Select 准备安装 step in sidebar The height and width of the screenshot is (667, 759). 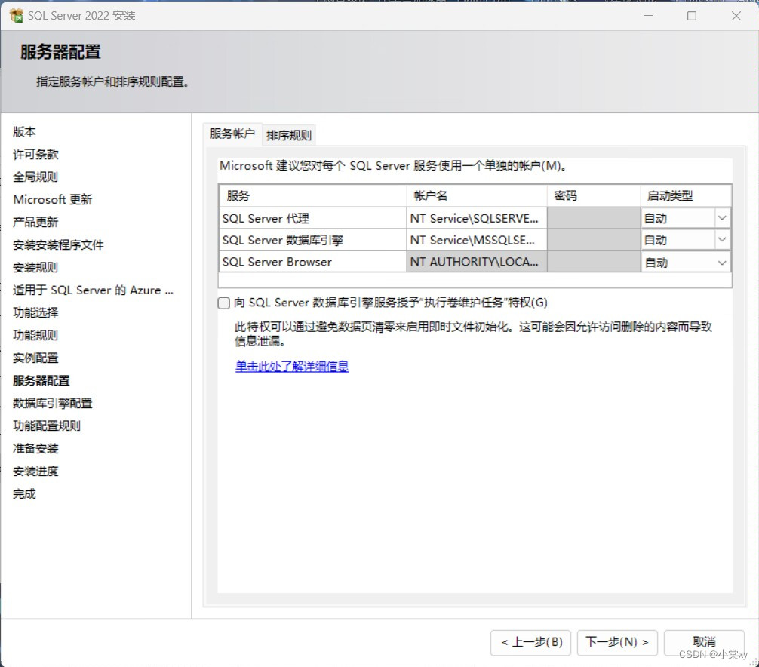35,449
